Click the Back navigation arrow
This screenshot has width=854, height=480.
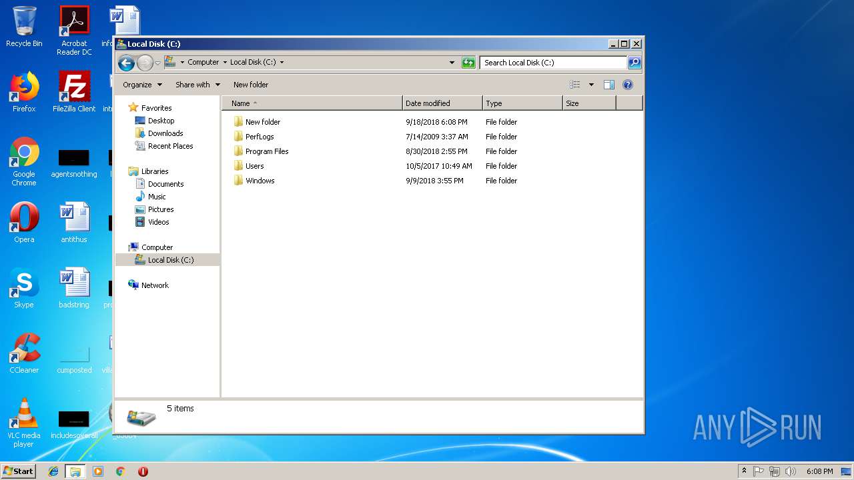click(x=126, y=63)
